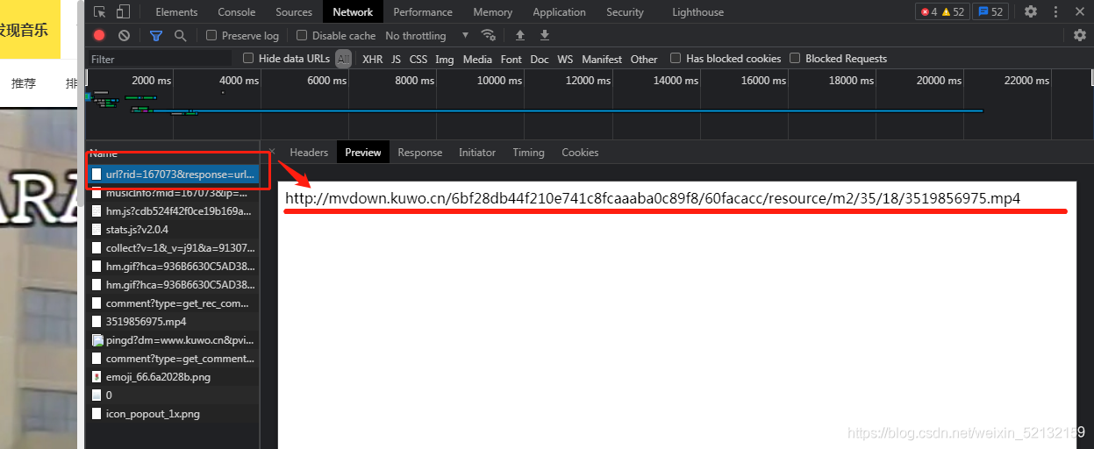Open the network settings gear icon
The width and height of the screenshot is (1094, 449).
click(x=1080, y=35)
